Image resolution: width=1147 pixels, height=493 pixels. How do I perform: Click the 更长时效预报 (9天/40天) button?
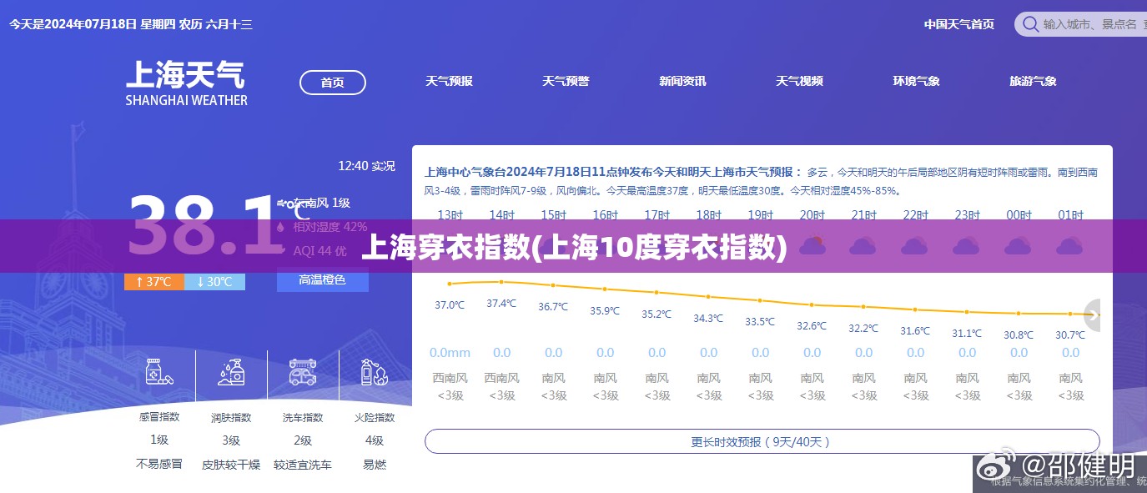tap(762, 441)
